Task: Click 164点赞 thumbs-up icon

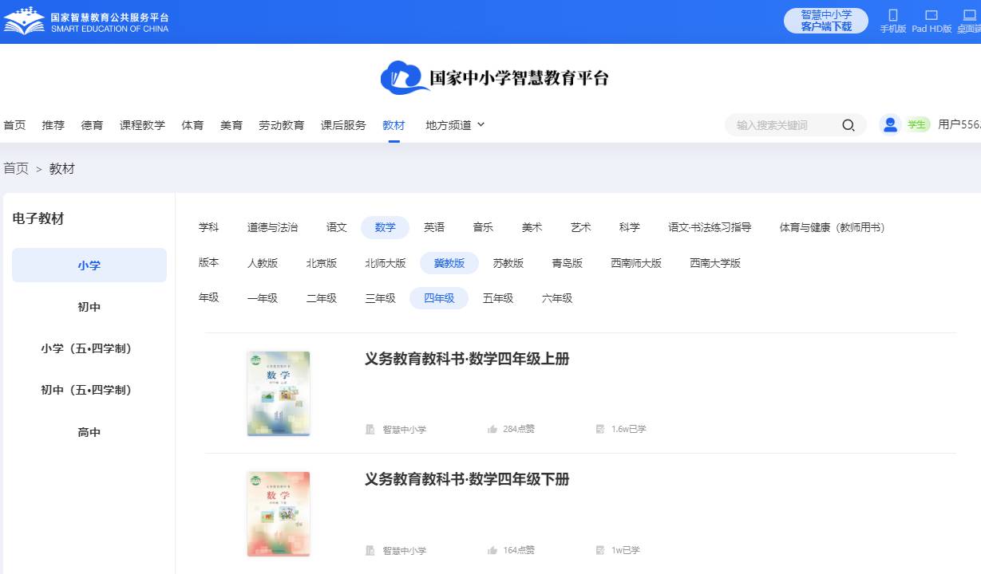Action: click(492, 550)
